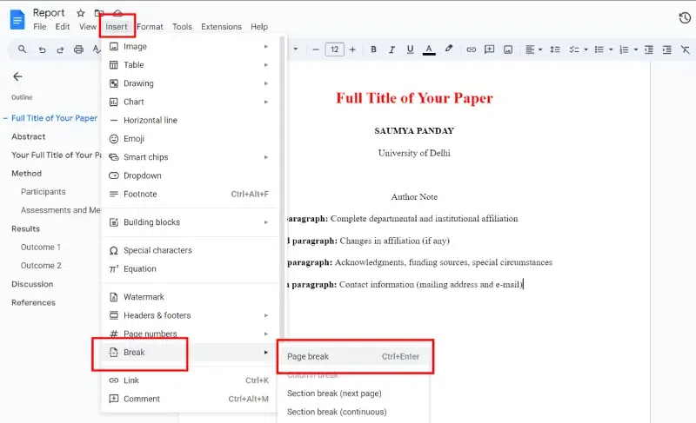Open version history clock icon
Image resolution: width=696 pixels, height=423 pixels.
click(x=685, y=17)
